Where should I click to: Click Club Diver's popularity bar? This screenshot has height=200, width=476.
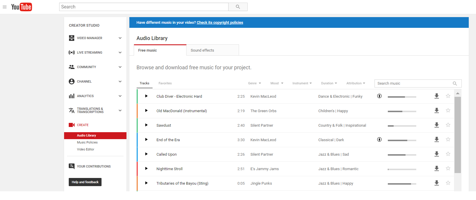402,97
